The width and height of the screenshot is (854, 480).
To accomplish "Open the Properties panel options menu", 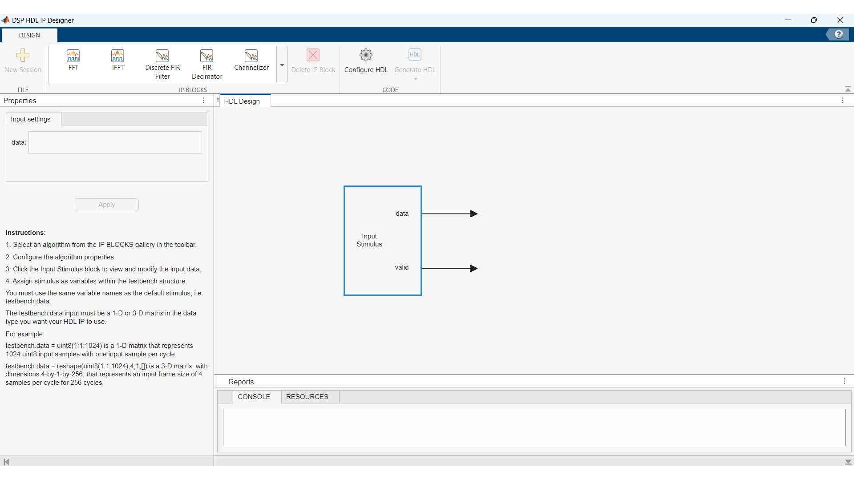I will tap(203, 101).
